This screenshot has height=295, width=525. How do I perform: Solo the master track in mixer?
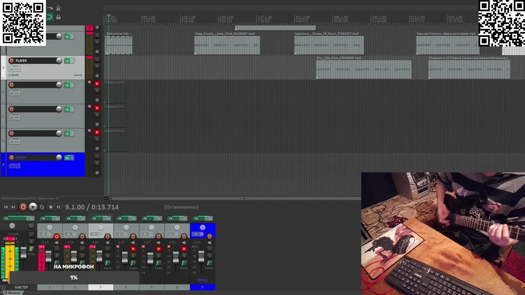31,241
